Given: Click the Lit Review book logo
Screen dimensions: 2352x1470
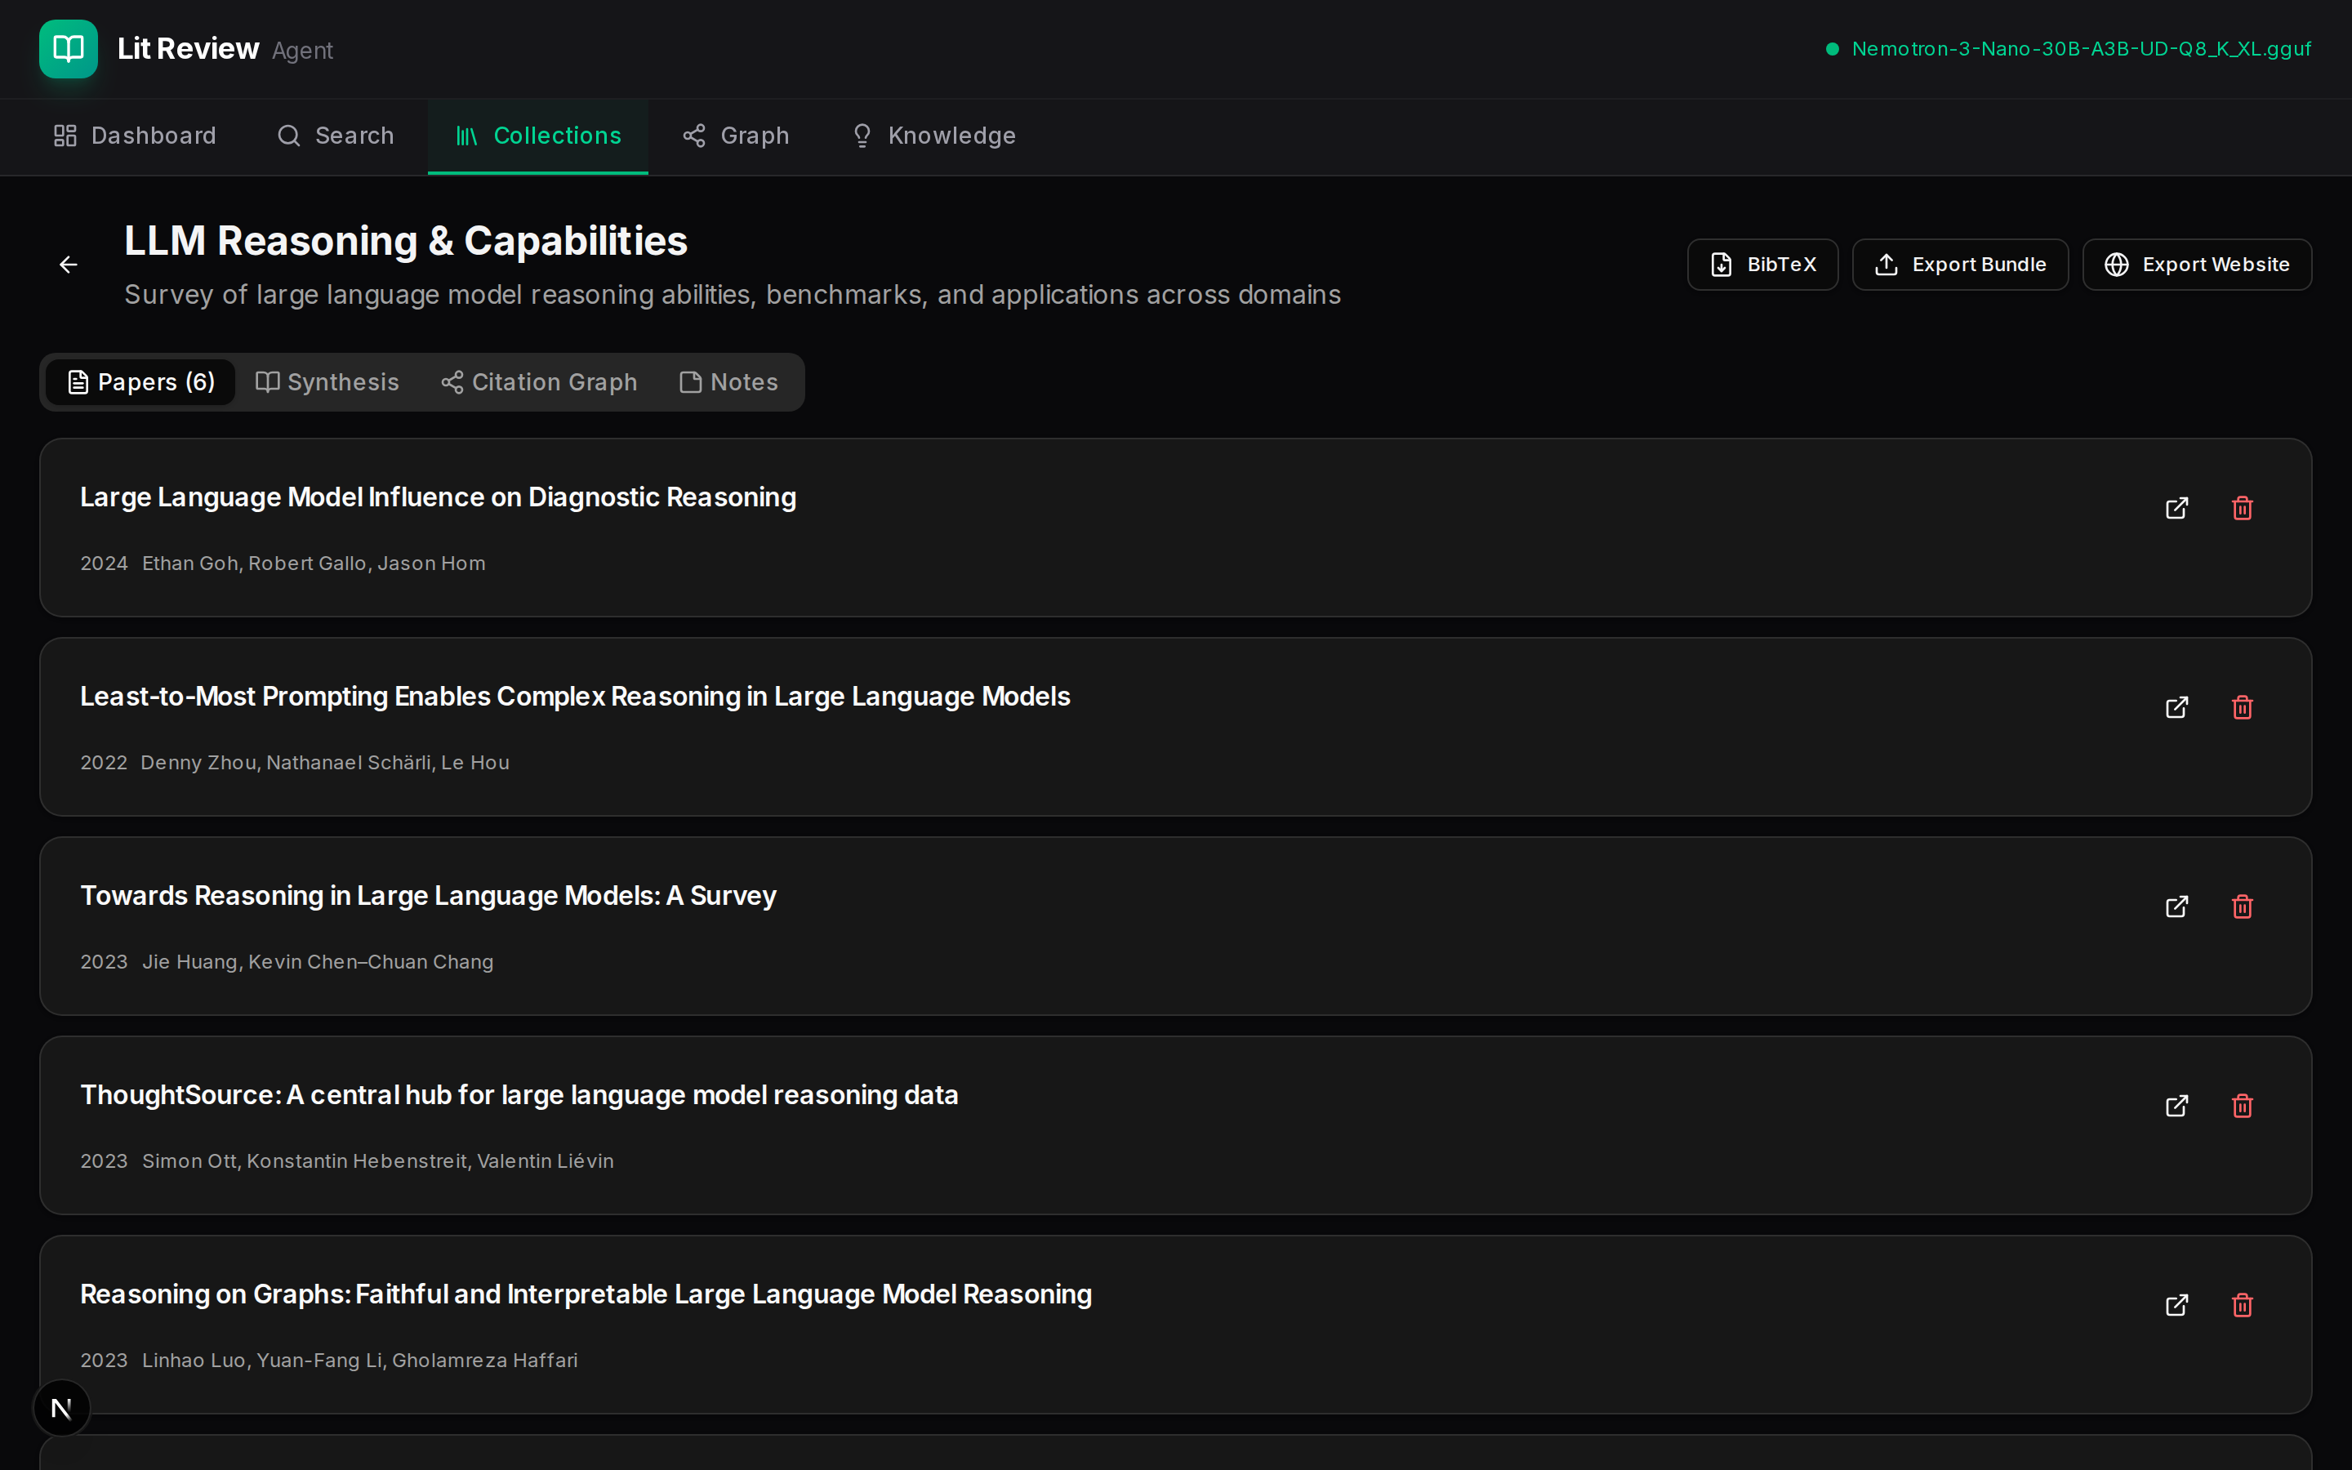Looking at the screenshot, I should (68, 49).
